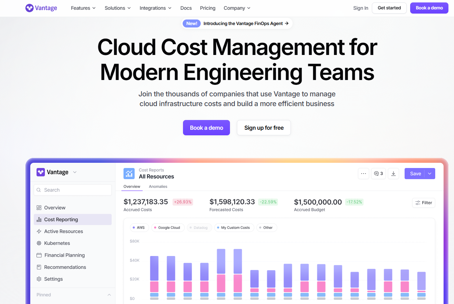The image size is (454, 304).
Task: Enable the Datadog legend chip
Action: [x=199, y=227]
